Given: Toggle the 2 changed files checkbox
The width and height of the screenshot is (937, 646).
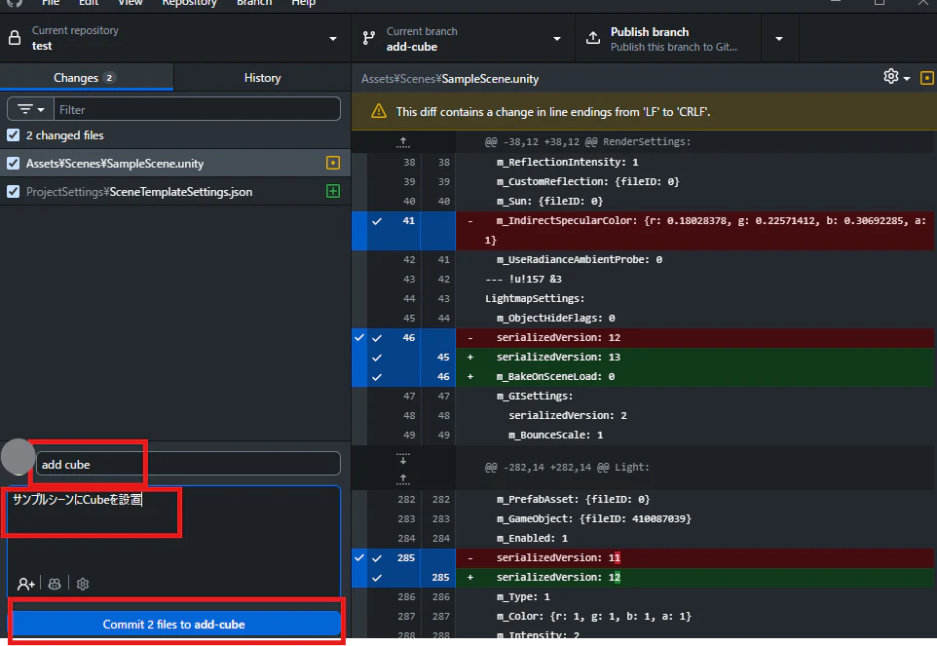Looking at the screenshot, I should click(13, 135).
